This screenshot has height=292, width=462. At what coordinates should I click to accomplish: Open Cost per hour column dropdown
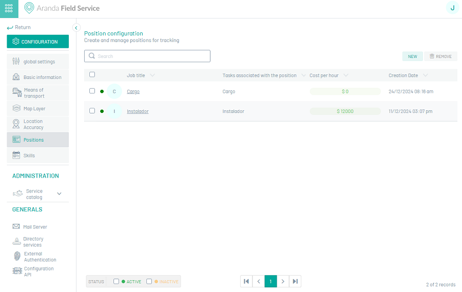coord(346,75)
